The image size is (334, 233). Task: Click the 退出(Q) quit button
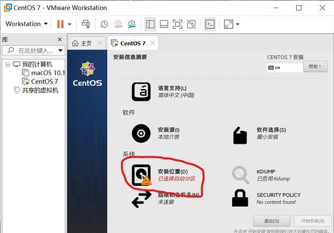271,221
